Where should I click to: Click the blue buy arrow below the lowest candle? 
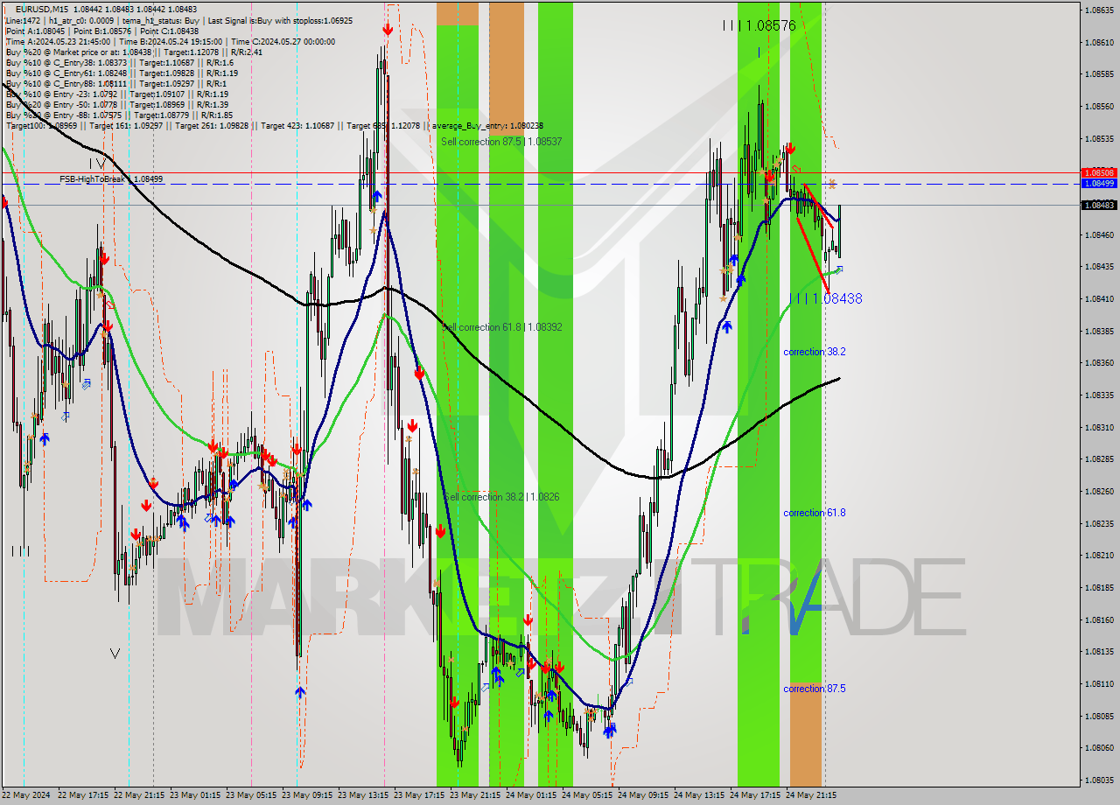[300, 692]
